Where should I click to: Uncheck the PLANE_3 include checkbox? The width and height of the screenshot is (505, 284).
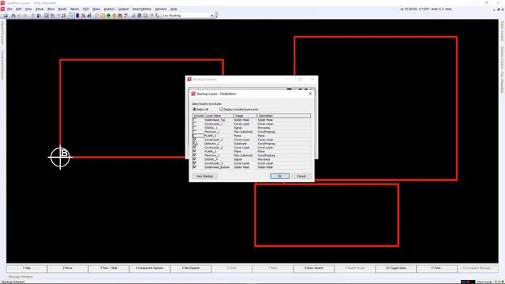[194, 151]
